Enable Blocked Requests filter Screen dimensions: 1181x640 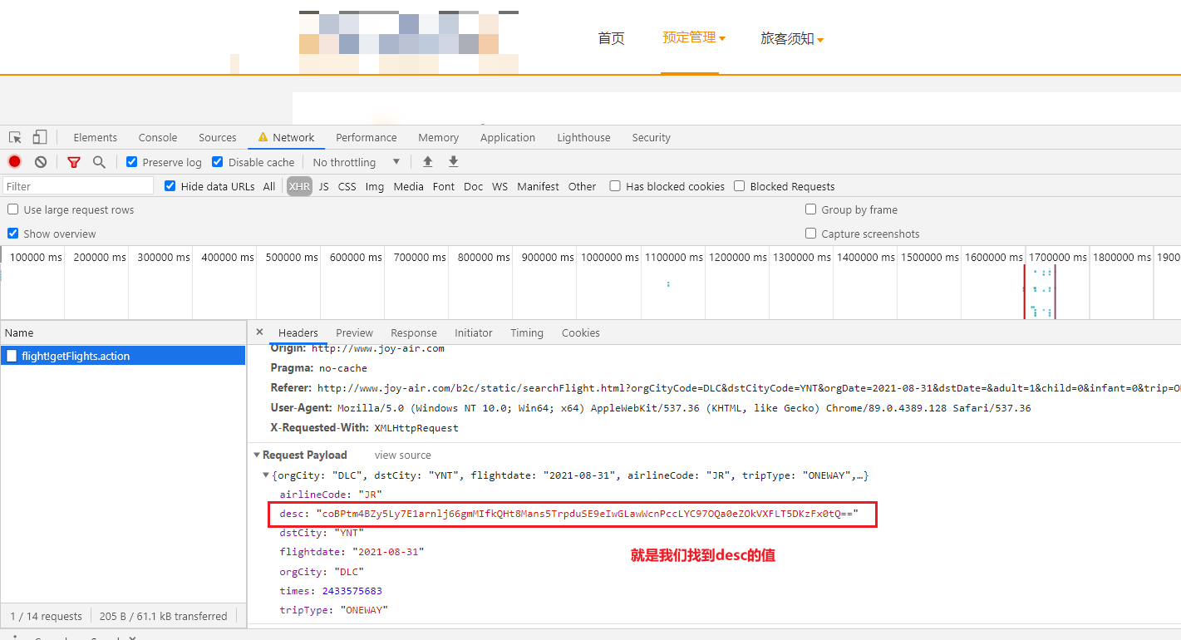click(x=739, y=186)
